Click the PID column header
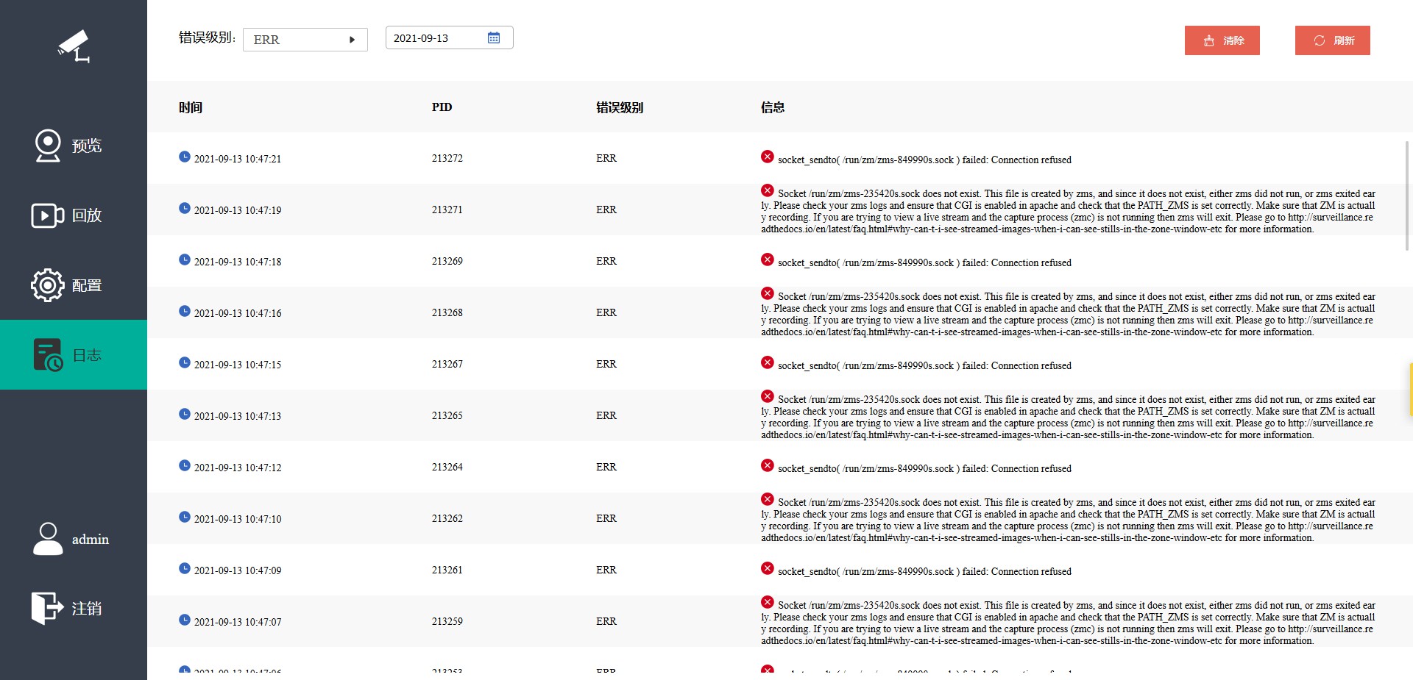The height and width of the screenshot is (680, 1413). click(x=442, y=107)
